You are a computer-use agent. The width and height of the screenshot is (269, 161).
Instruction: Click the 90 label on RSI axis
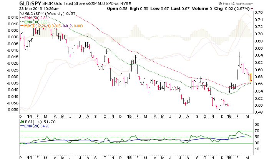257,124
